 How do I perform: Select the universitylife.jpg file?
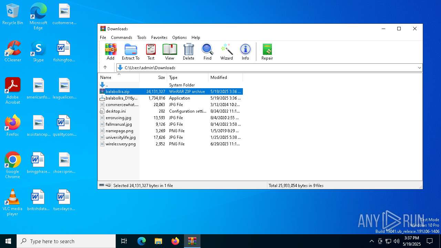coord(171,137)
